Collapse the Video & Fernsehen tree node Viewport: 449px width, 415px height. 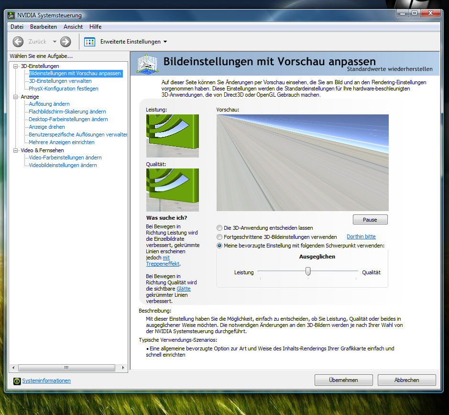click(15, 150)
